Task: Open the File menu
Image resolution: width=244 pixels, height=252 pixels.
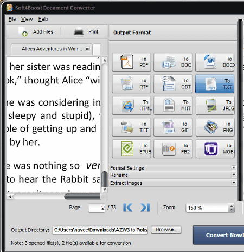Action: (x=12, y=19)
